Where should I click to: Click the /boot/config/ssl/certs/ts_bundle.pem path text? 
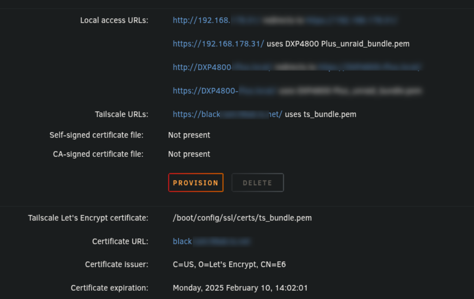[242, 218]
